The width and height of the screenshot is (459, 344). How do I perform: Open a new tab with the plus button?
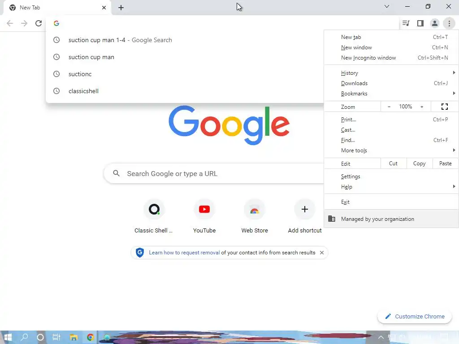pyautogui.click(x=121, y=8)
